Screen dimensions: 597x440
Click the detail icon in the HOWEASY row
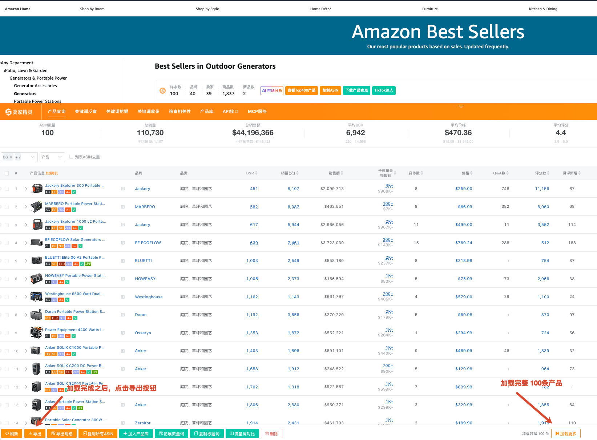coord(123,279)
